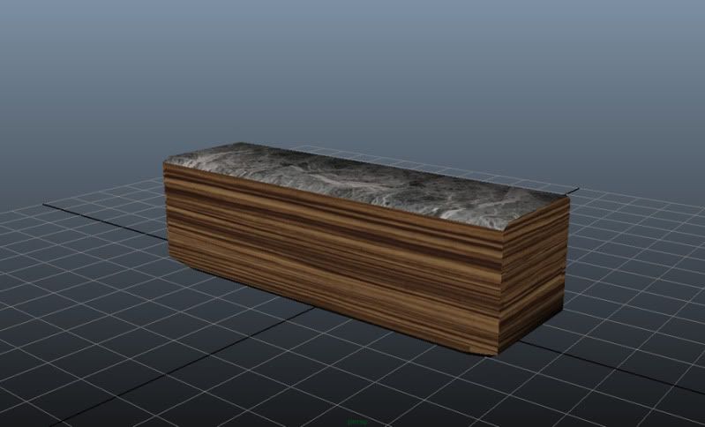Click the wood-textured front side of the box
The image size is (705, 427).
point(333,259)
